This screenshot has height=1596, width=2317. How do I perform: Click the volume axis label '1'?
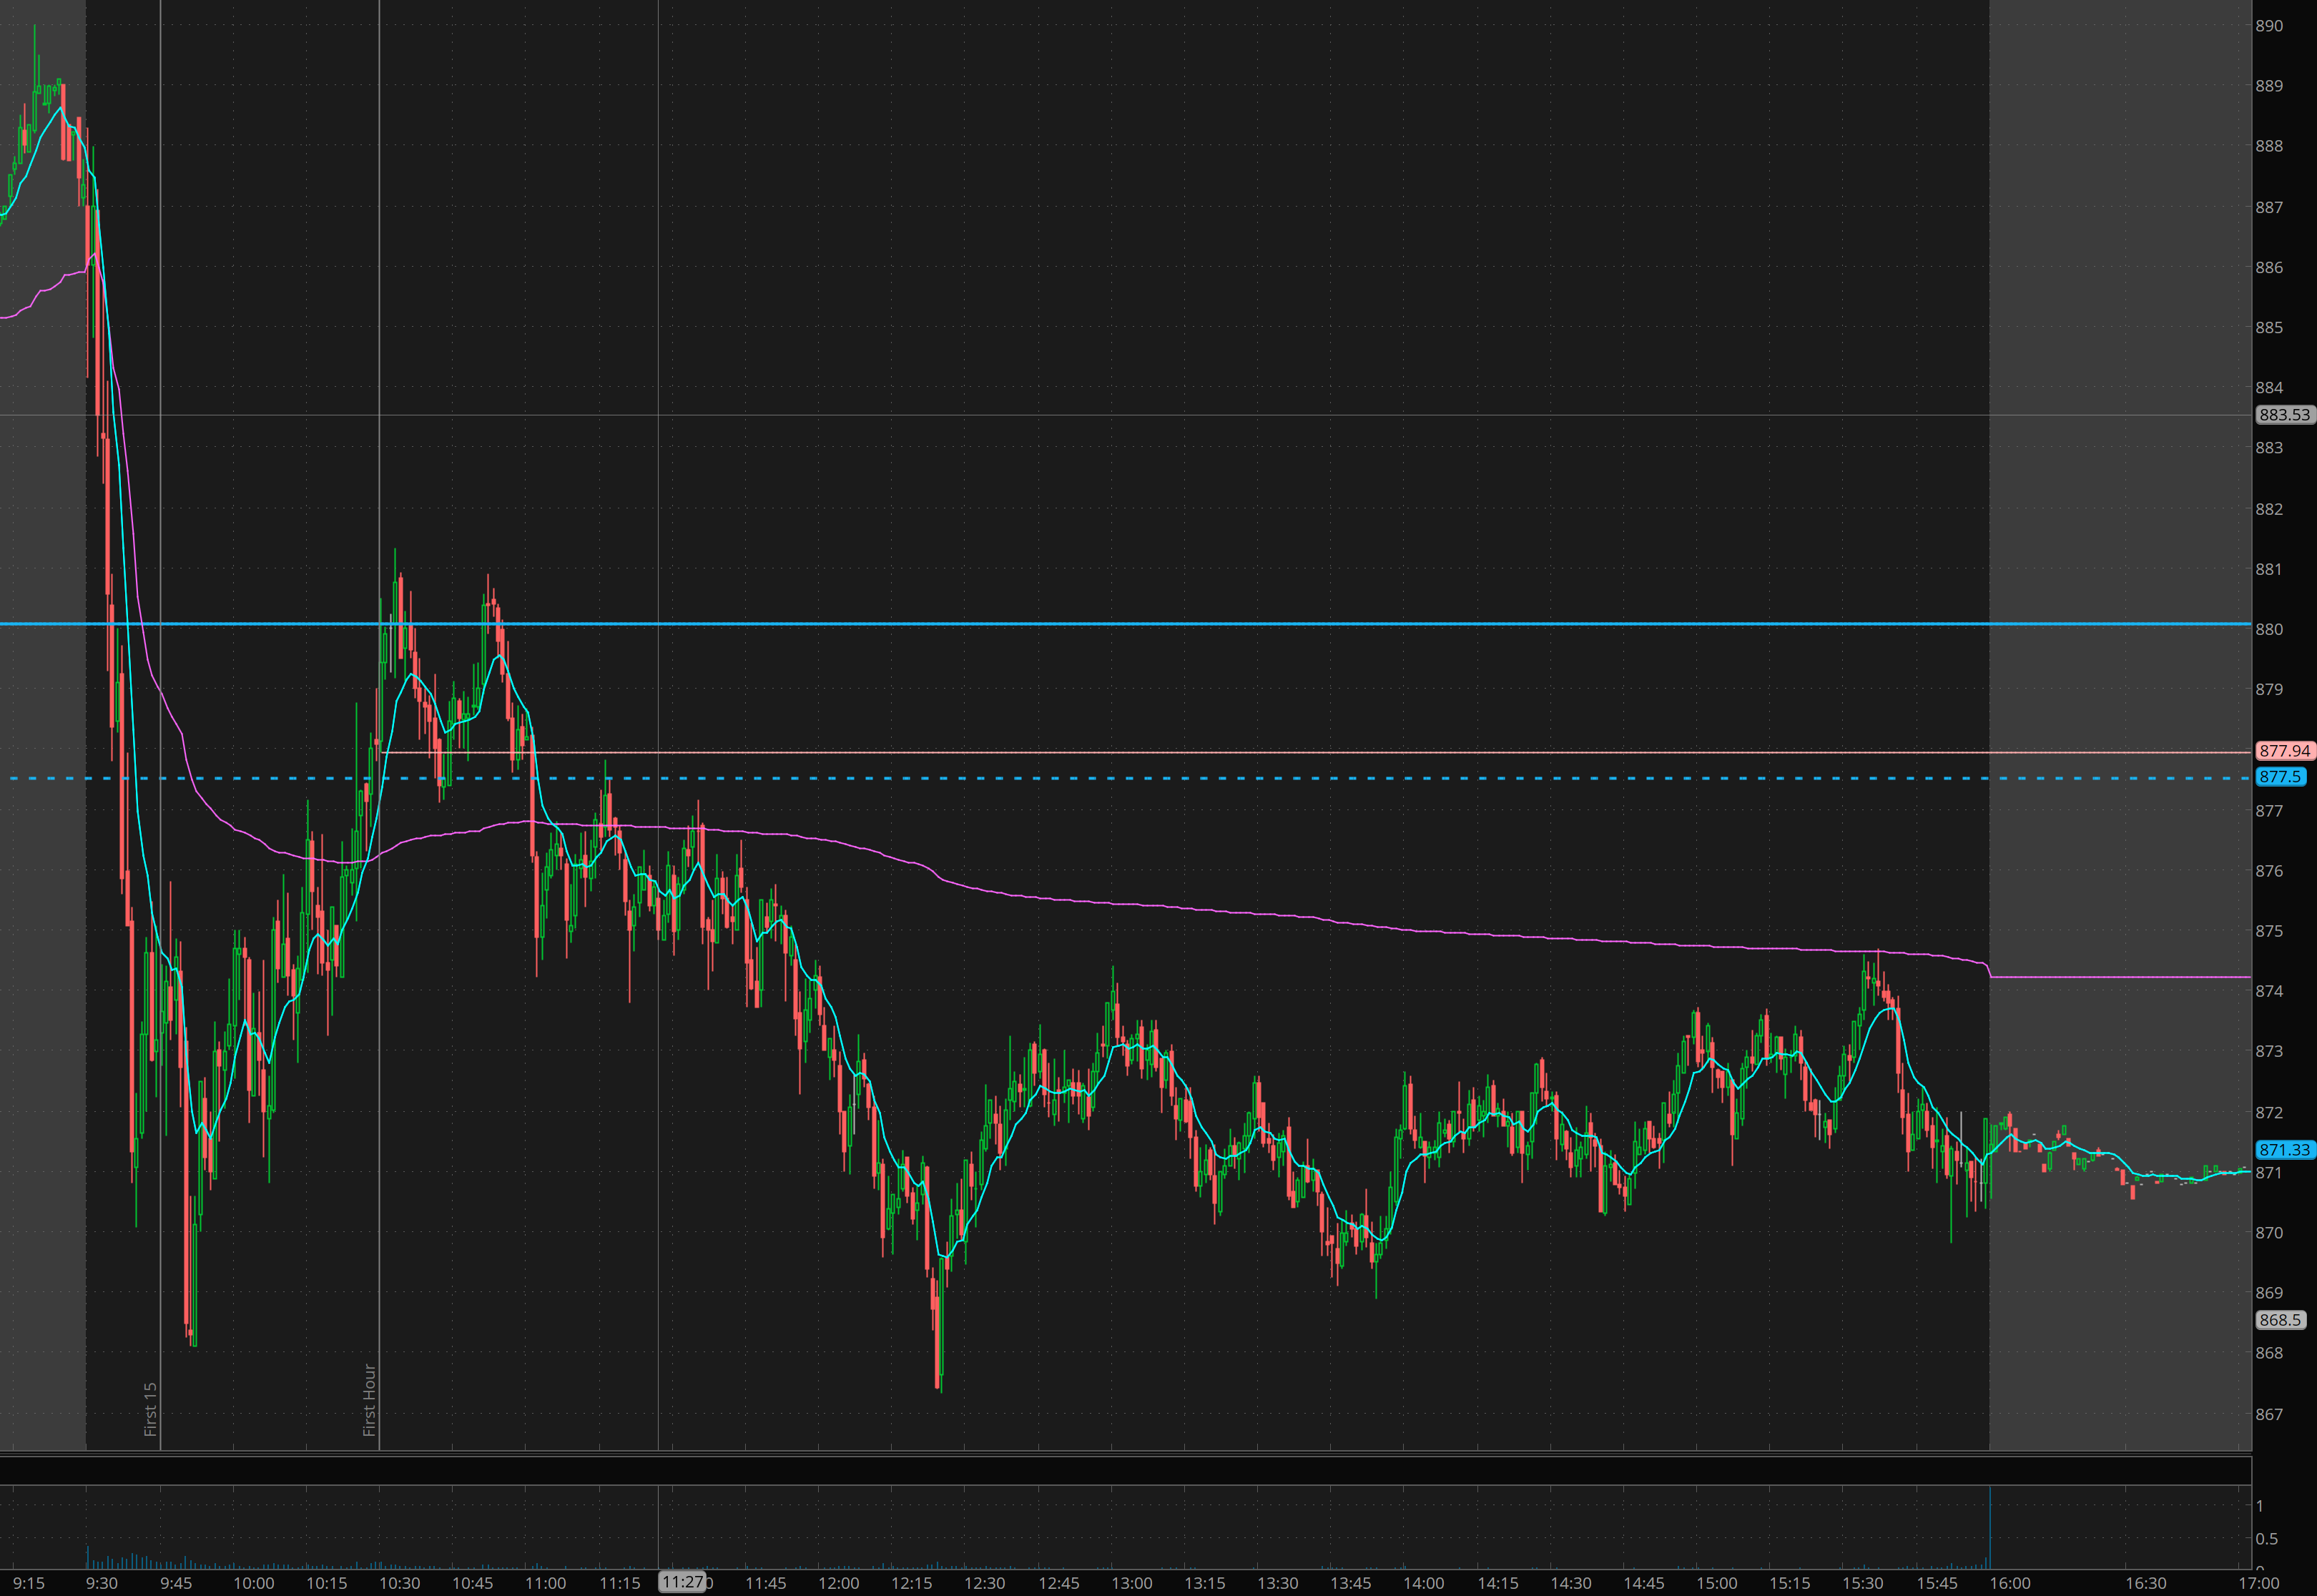click(2259, 1506)
